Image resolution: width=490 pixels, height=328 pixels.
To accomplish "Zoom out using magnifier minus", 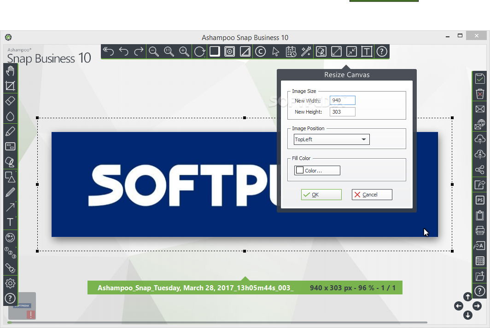I will tap(154, 52).
